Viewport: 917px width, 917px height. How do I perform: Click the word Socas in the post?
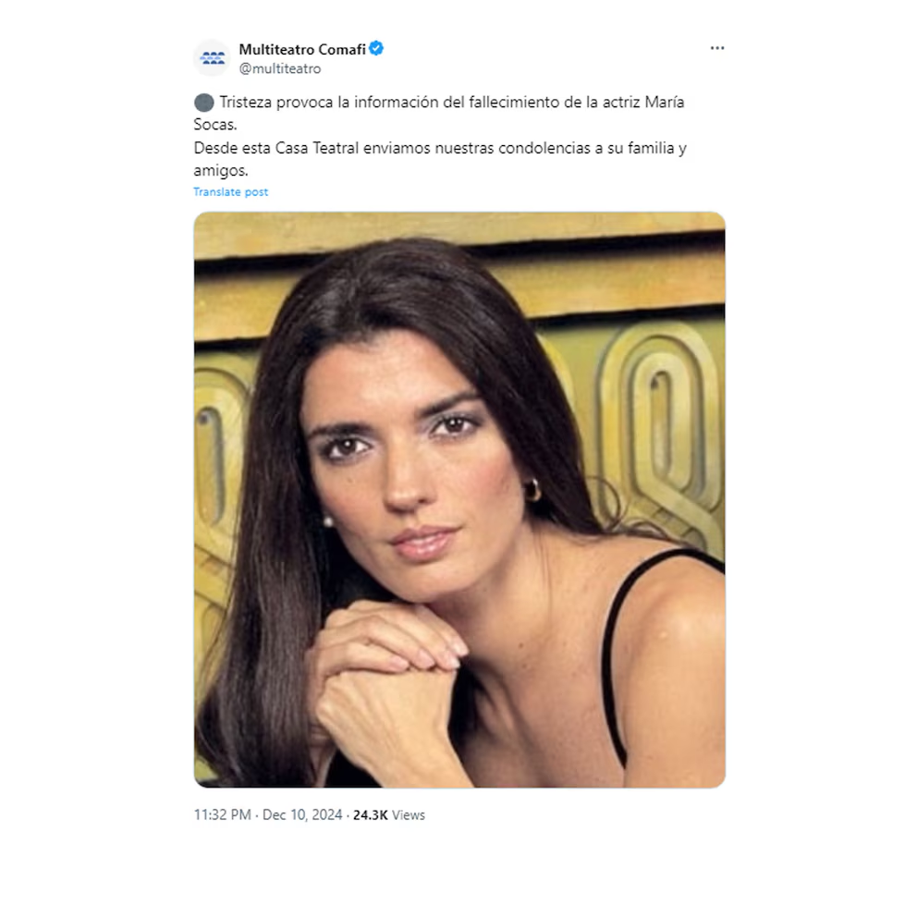point(215,125)
